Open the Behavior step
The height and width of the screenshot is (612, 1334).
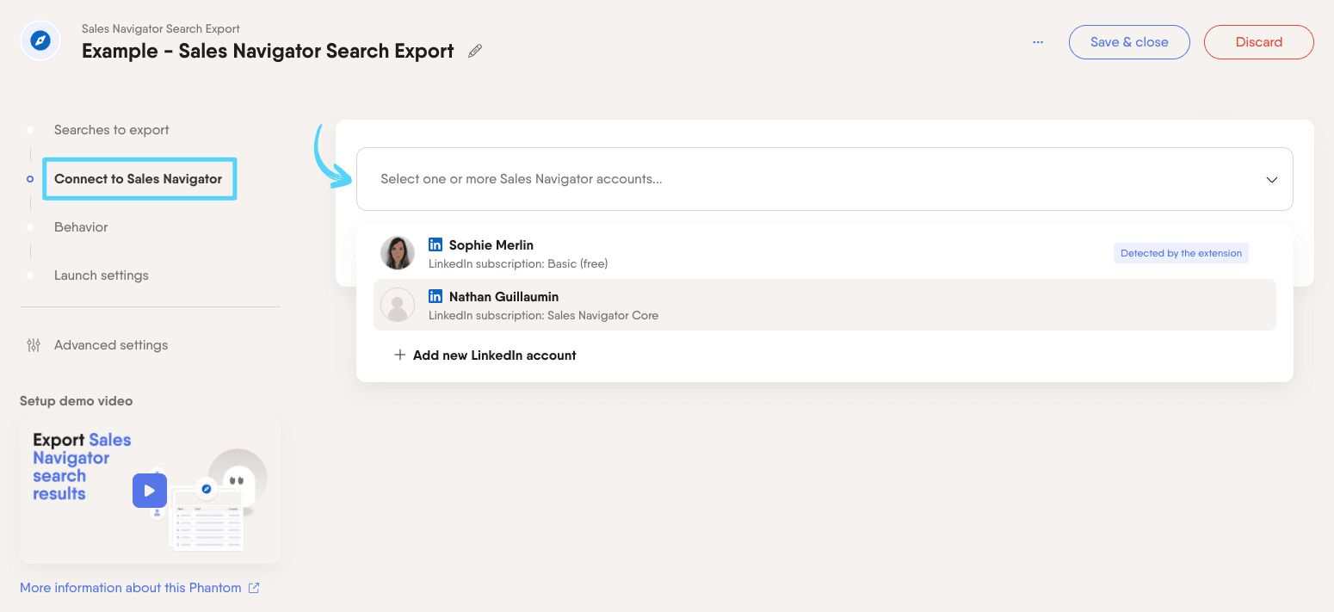[81, 227]
